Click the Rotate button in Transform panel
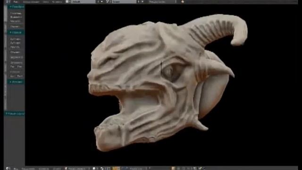Screen dimensions: 302x170 pos(16,17)
